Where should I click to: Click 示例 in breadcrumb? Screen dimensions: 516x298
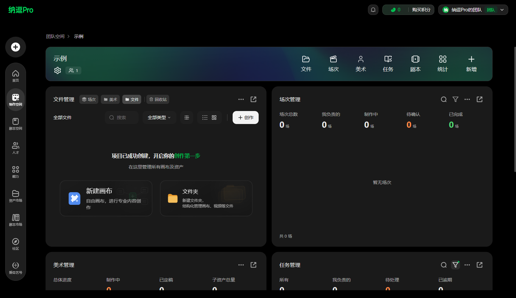coord(79,36)
